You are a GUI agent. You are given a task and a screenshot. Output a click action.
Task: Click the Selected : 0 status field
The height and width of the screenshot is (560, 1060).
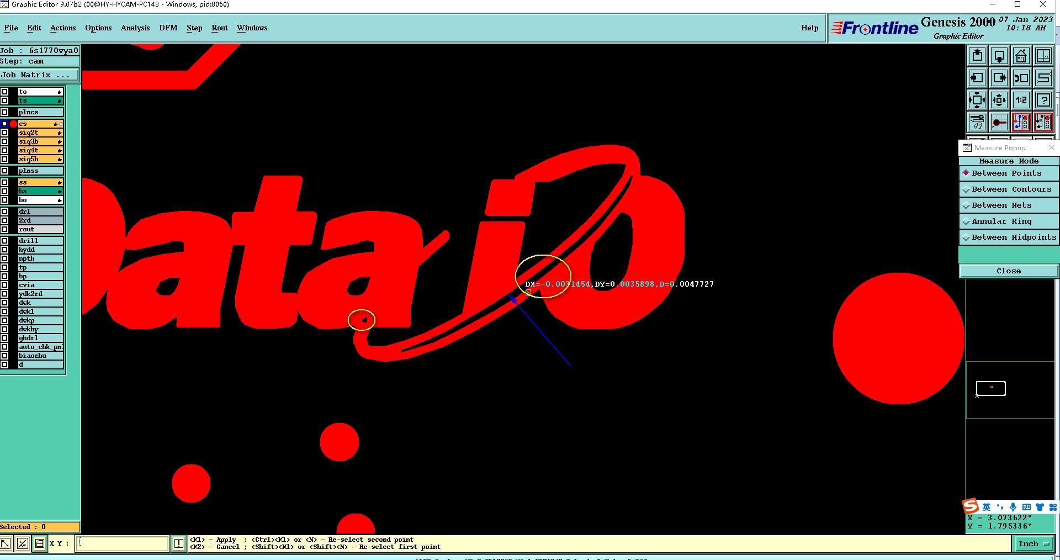click(x=40, y=527)
